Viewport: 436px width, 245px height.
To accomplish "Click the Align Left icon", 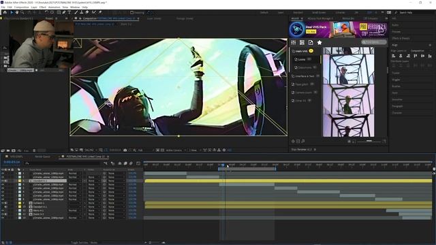I will [394, 56].
